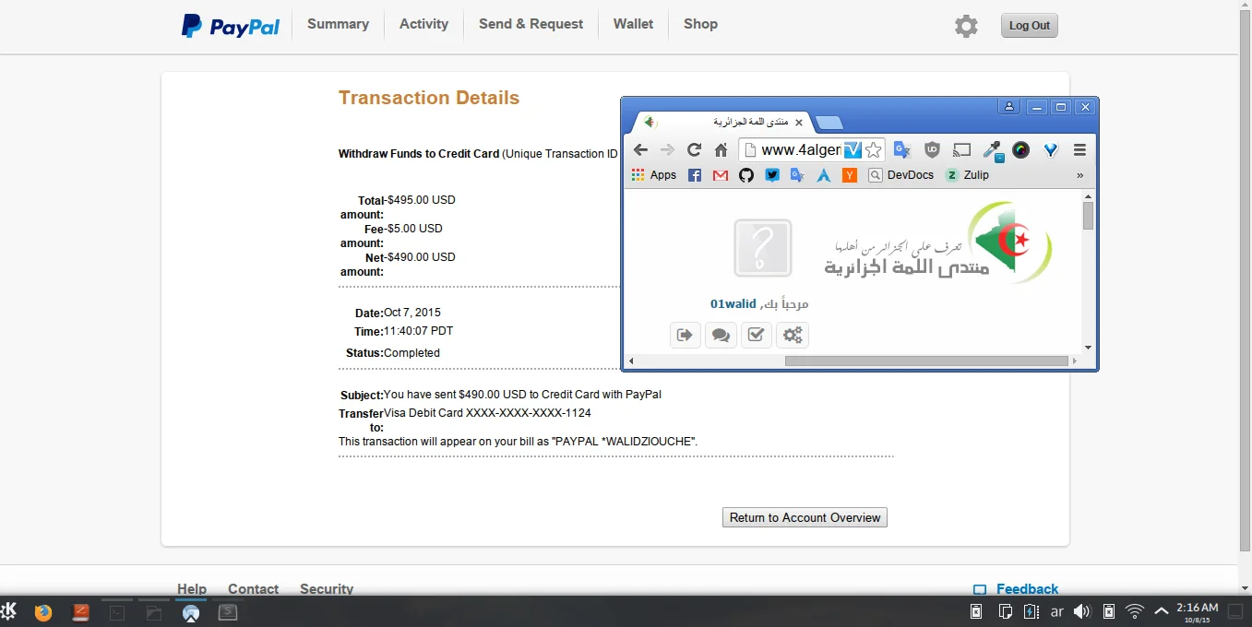This screenshot has width=1252, height=627.
Task: Open the PayPal Wallet tab
Action: [x=633, y=24]
